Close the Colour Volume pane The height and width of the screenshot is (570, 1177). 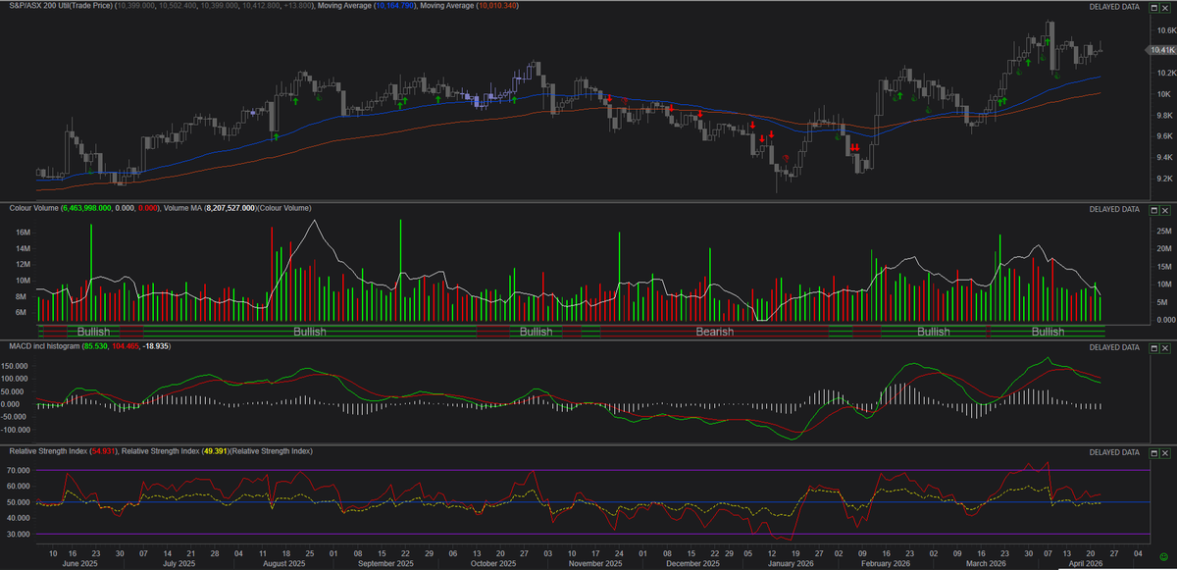point(1167,209)
